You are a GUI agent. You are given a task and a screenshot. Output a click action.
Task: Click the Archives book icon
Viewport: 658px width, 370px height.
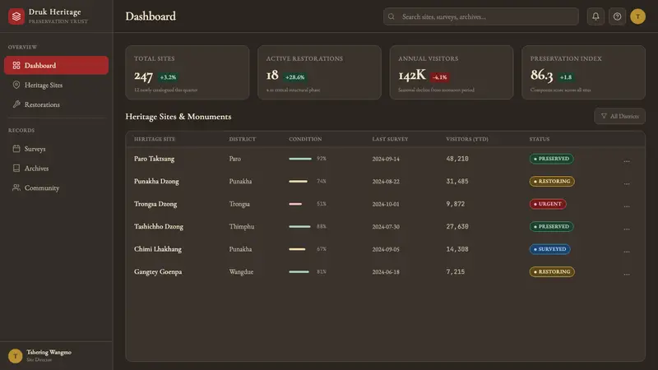(x=16, y=169)
